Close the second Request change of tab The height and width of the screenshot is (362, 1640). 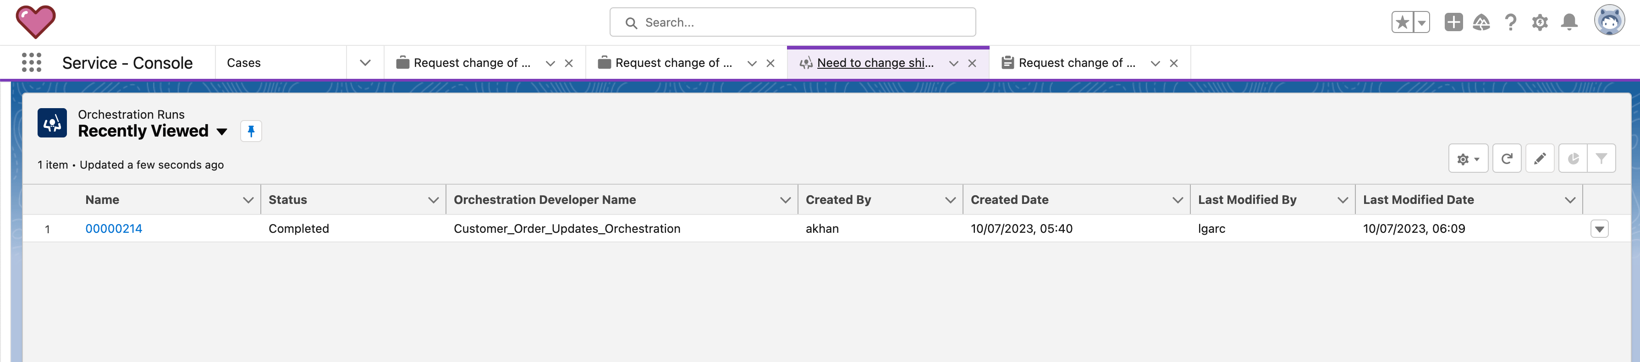(770, 63)
